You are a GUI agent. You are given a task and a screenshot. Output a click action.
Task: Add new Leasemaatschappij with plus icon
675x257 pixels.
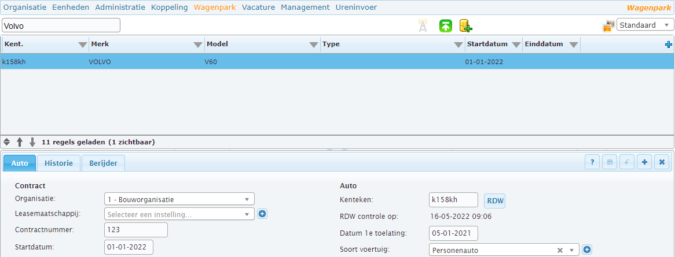pyautogui.click(x=262, y=214)
